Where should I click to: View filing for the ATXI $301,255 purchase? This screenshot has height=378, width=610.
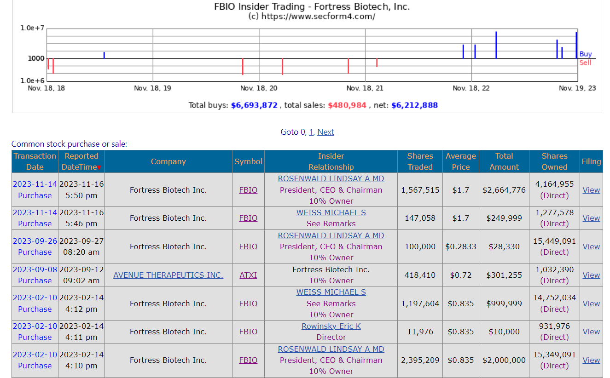[591, 275]
